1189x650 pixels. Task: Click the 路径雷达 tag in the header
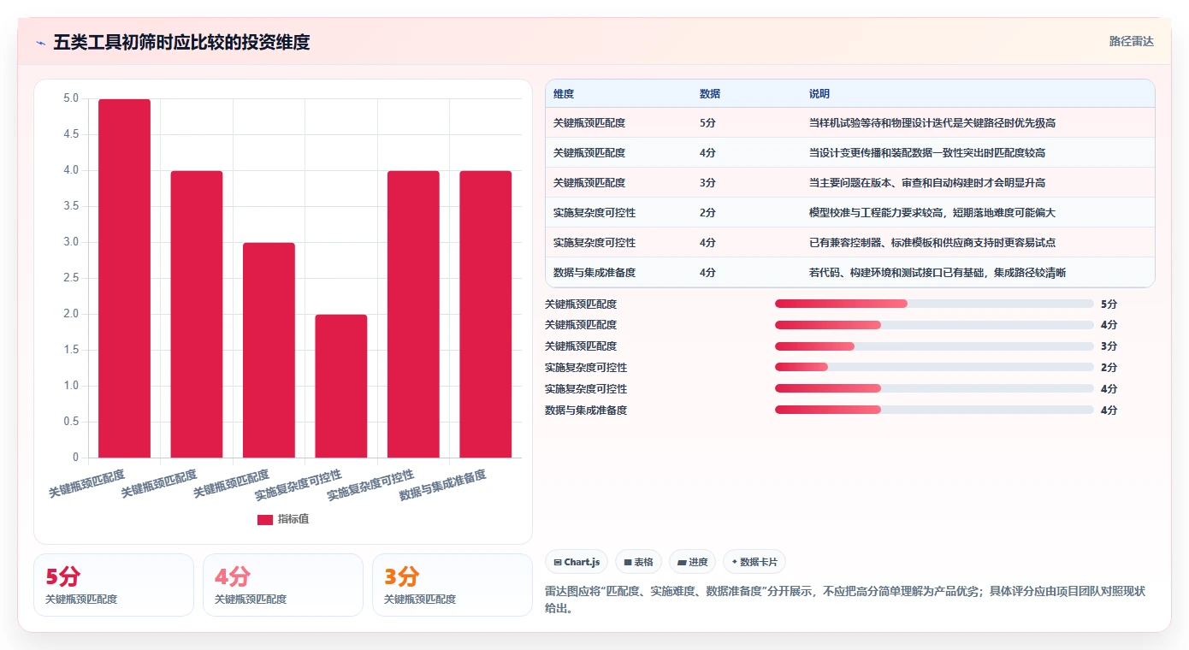point(1132,41)
